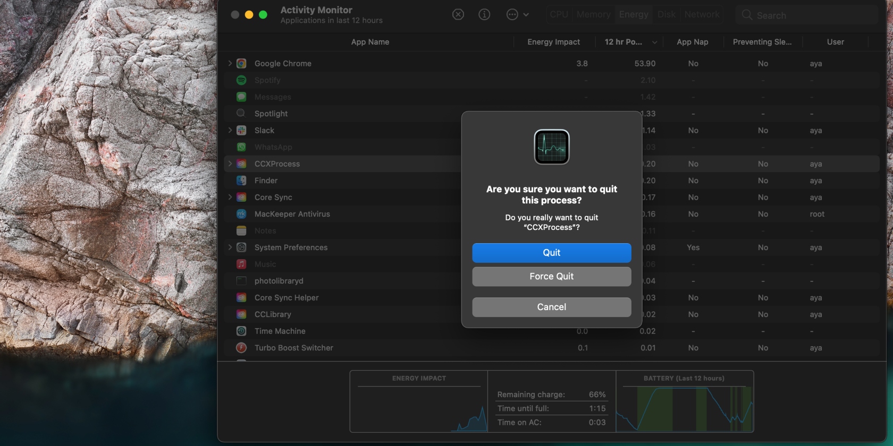Image resolution: width=893 pixels, height=446 pixels.
Task: Force Quit the CCXProcess
Action: tap(551, 276)
